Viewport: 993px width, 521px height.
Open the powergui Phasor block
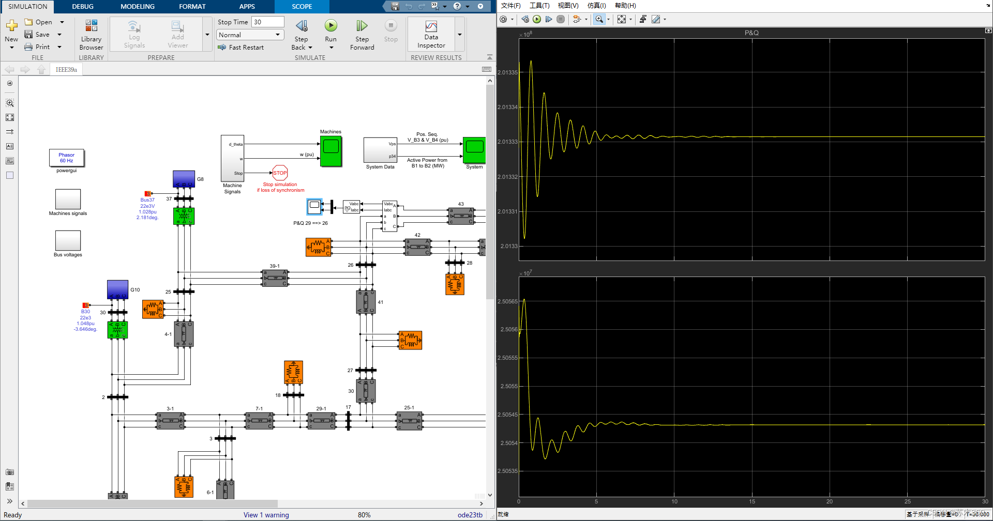[66, 158]
